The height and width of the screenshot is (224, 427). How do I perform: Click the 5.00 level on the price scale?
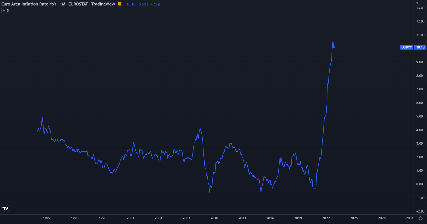pyautogui.click(x=419, y=116)
